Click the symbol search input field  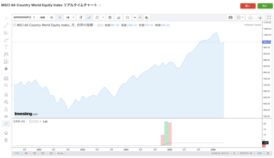point(22,17)
